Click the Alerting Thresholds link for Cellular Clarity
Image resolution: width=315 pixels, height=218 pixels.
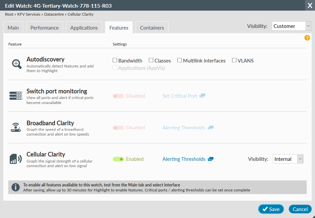coord(184,159)
